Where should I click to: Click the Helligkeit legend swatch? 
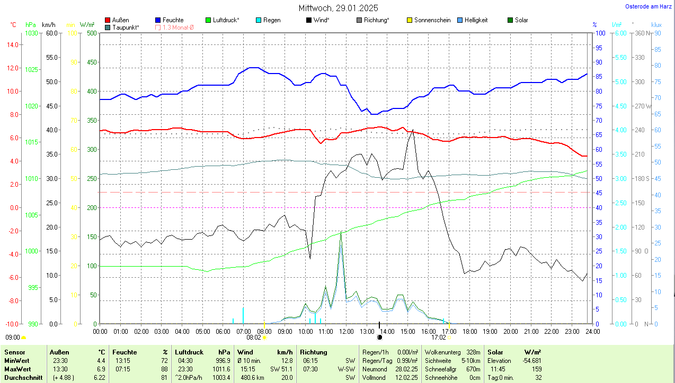pyautogui.click(x=460, y=20)
